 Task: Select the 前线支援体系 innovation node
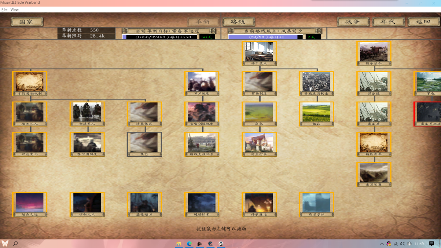(x=202, y=144)
